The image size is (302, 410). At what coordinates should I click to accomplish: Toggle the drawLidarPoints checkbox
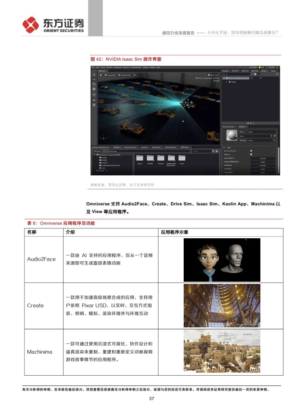pos(251,151)
